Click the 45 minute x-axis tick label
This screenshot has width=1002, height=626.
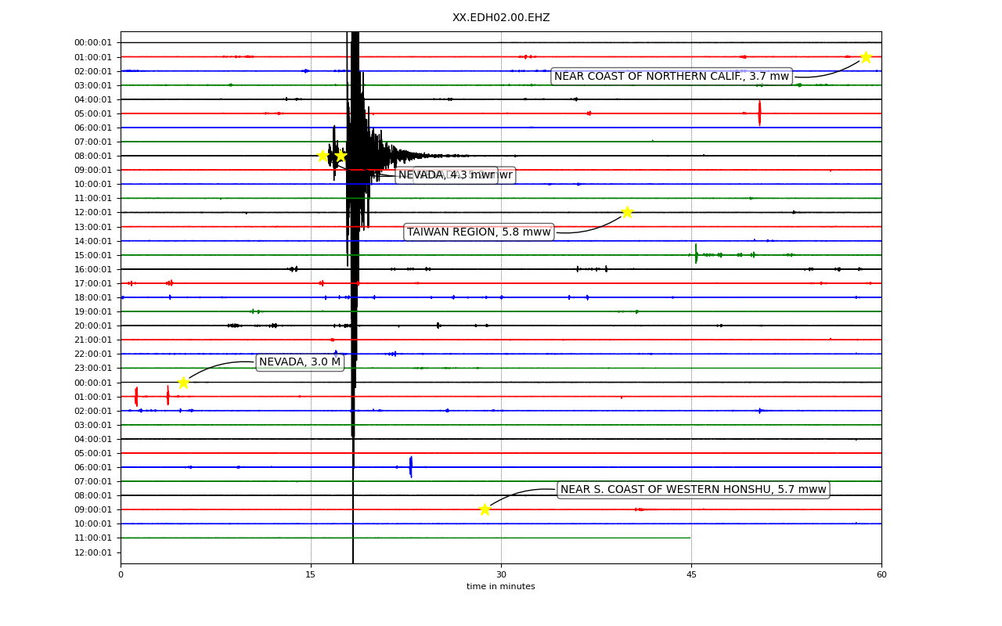coord(691,575)
